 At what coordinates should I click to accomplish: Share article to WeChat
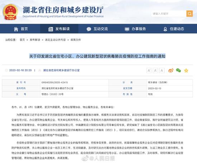[x=178, y=70]
